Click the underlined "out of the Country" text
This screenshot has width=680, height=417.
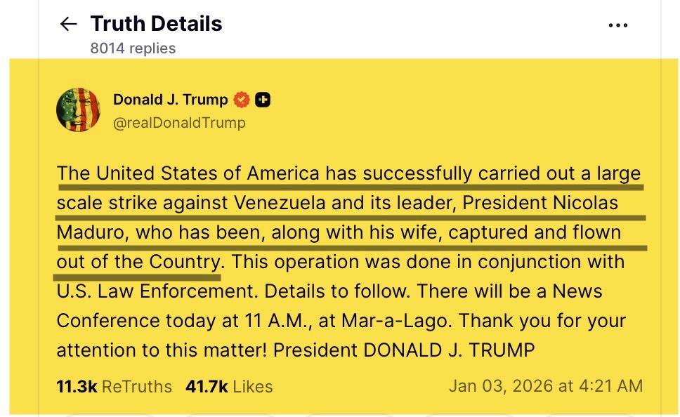point(138,262)
